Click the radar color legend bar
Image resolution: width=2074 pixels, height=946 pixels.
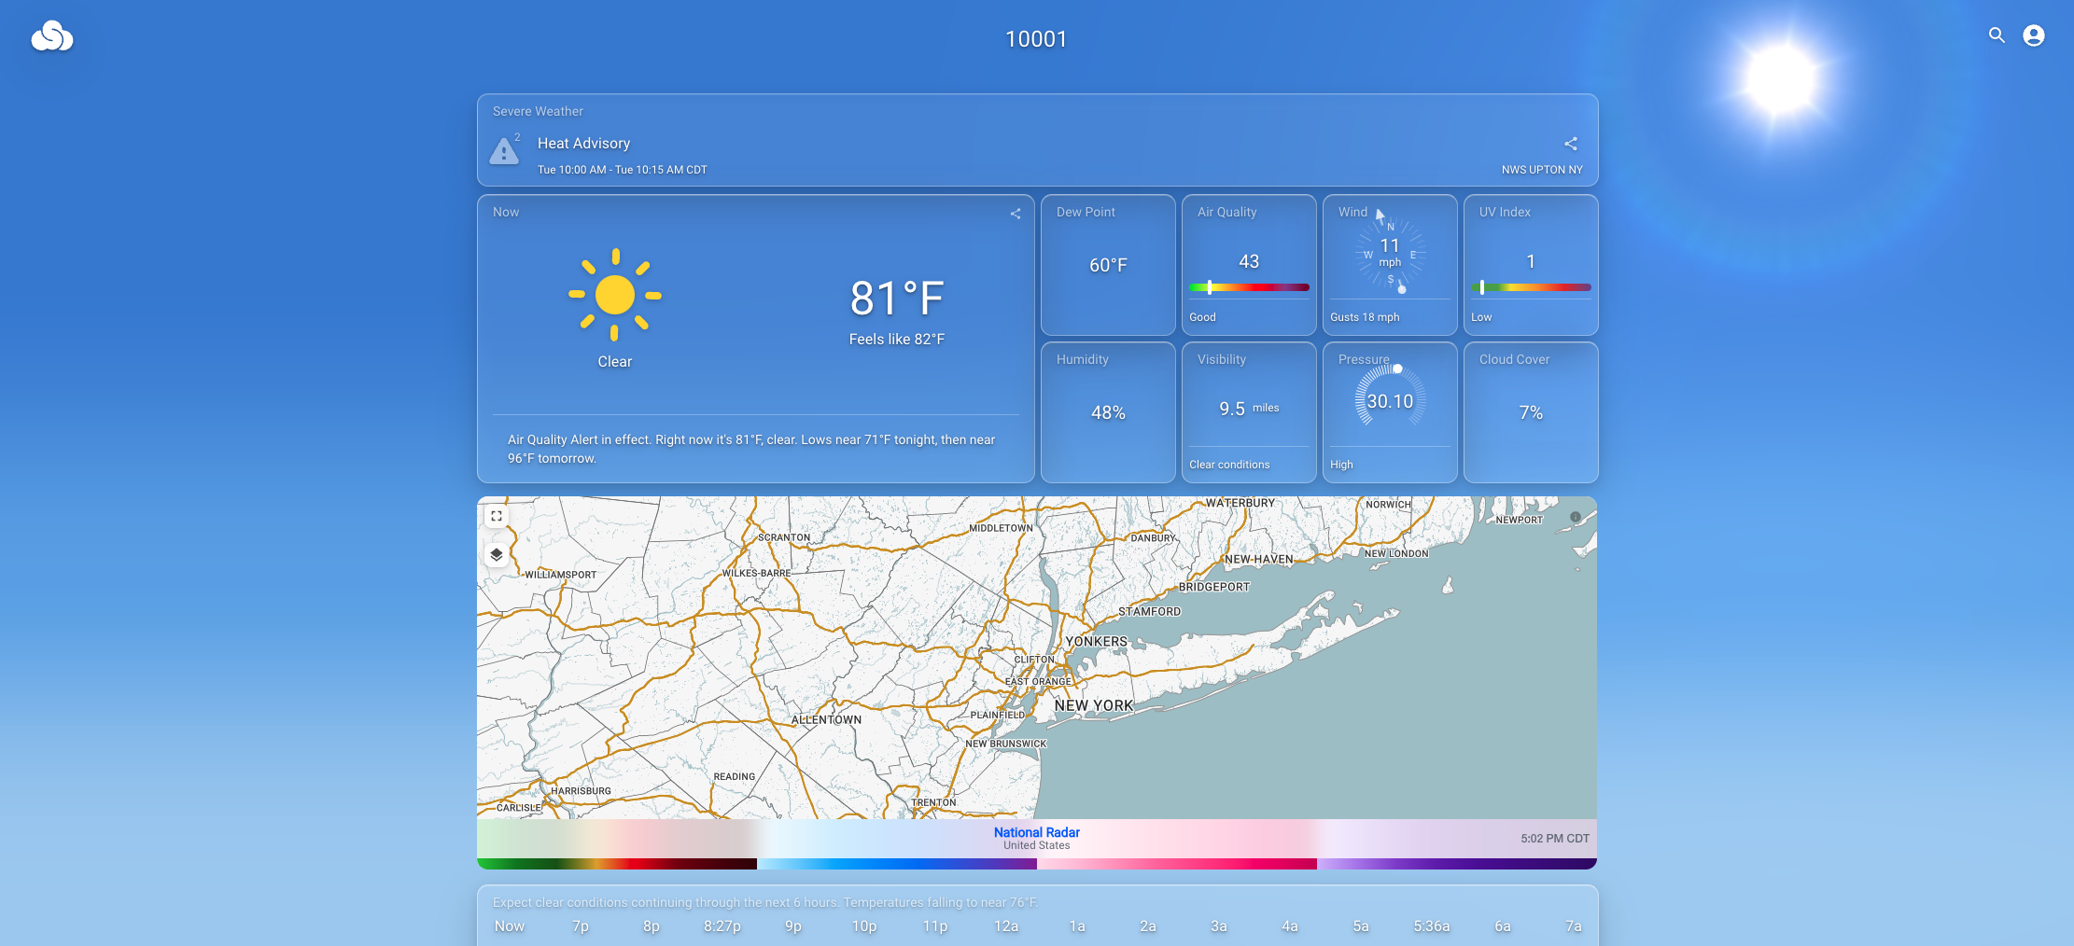1037,864
